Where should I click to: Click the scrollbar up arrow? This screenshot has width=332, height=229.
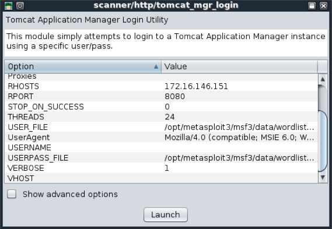click(x=323, y=79)
